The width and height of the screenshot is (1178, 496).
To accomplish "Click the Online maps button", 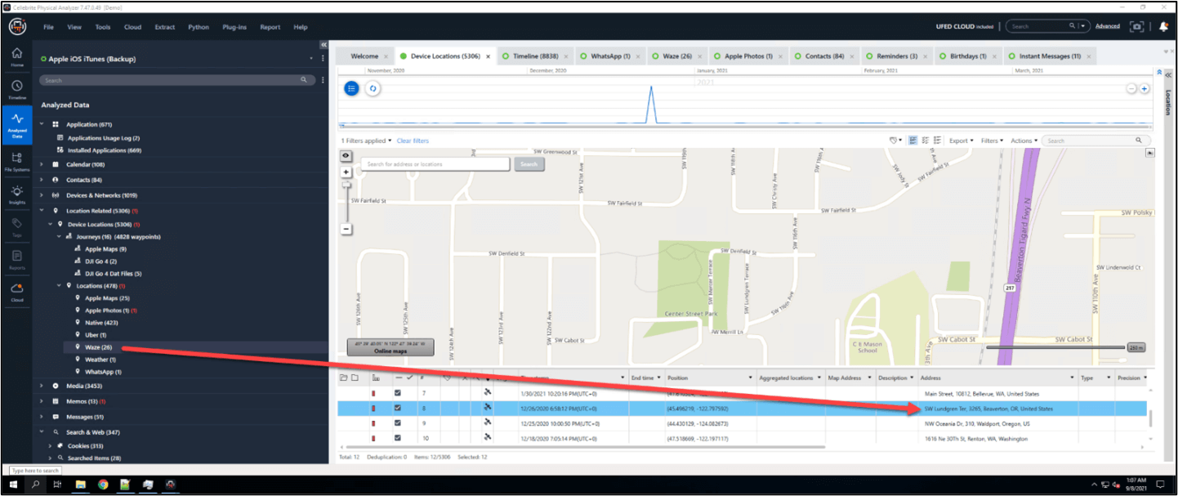I will point(390,347).
